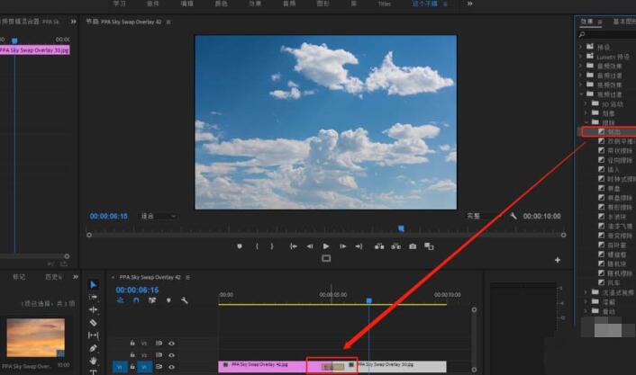Select the Razor tool in the toolbar

pyautogui.click(x=94, y=322)
